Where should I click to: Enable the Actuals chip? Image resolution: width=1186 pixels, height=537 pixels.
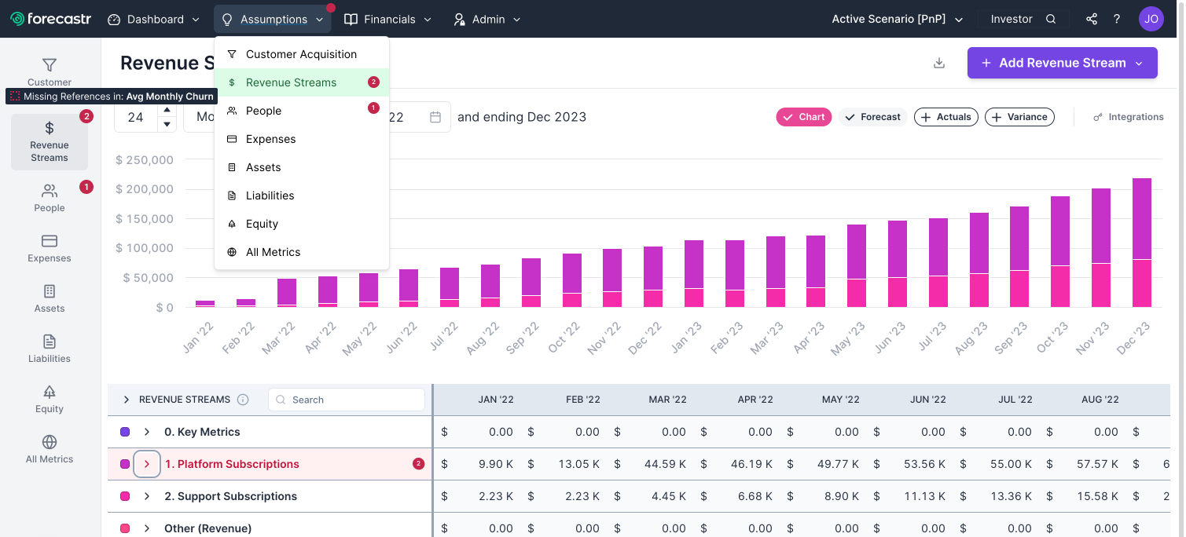pyautogui.click(x=946, y=117)
